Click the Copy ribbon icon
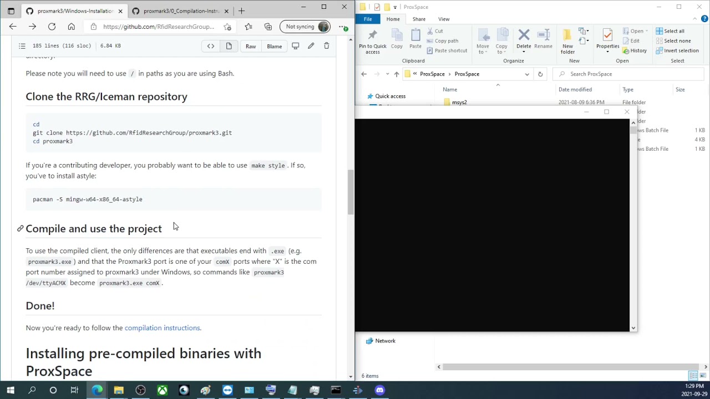The width and height of the screenshot is (710, 399). [397, 39]
